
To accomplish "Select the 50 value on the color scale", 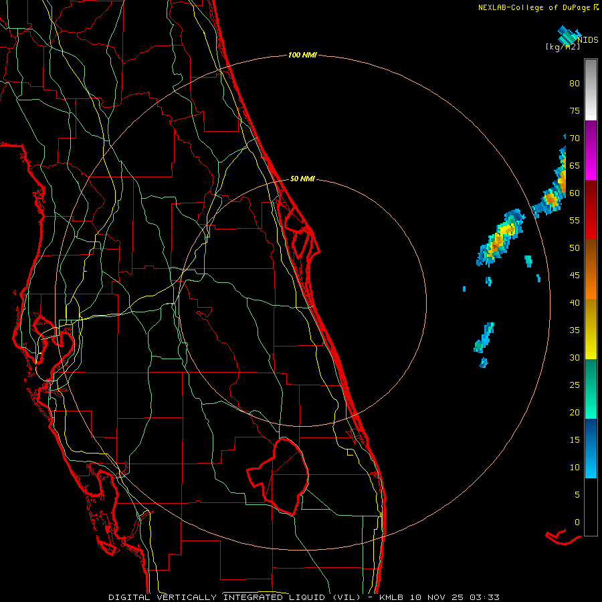I will [575, 248].
